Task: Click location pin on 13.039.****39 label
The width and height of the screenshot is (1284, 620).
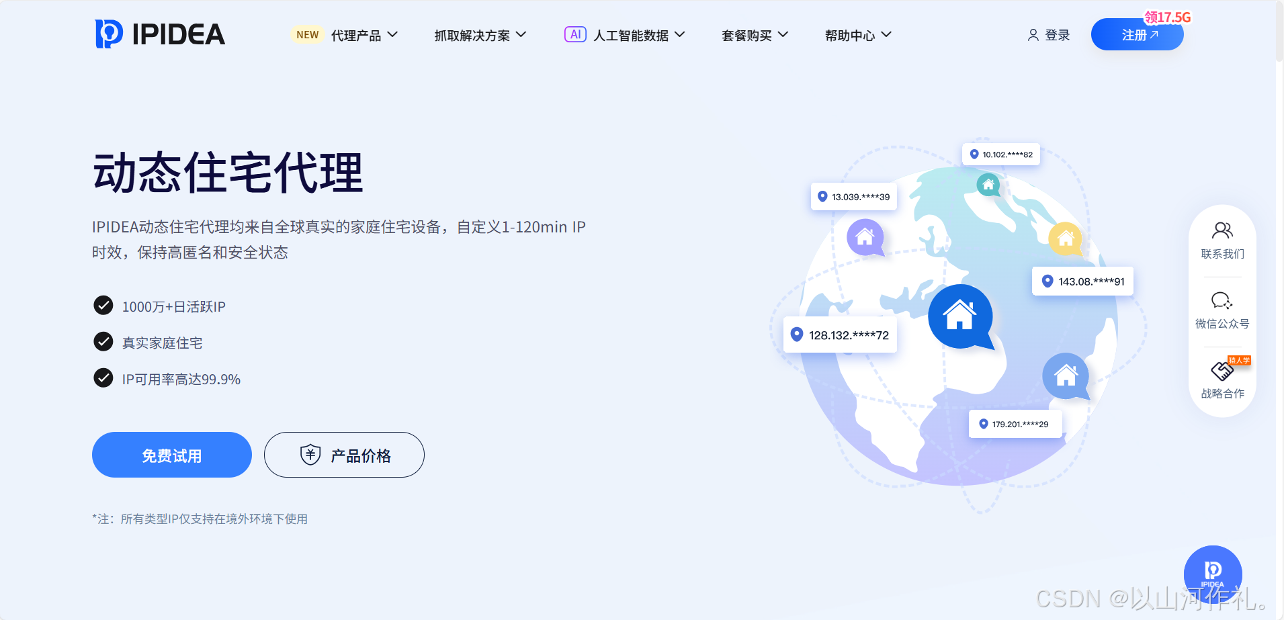Action: click(x=822, y=196)
